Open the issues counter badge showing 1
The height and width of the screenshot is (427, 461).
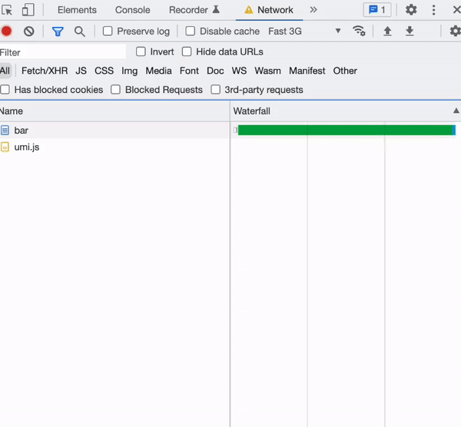tap(377, 10)
